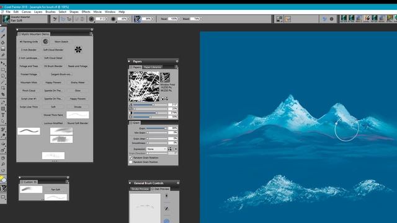Choose the Round Soft Blender brush
This screenshot has width=397, height=223.
(78, 123)
